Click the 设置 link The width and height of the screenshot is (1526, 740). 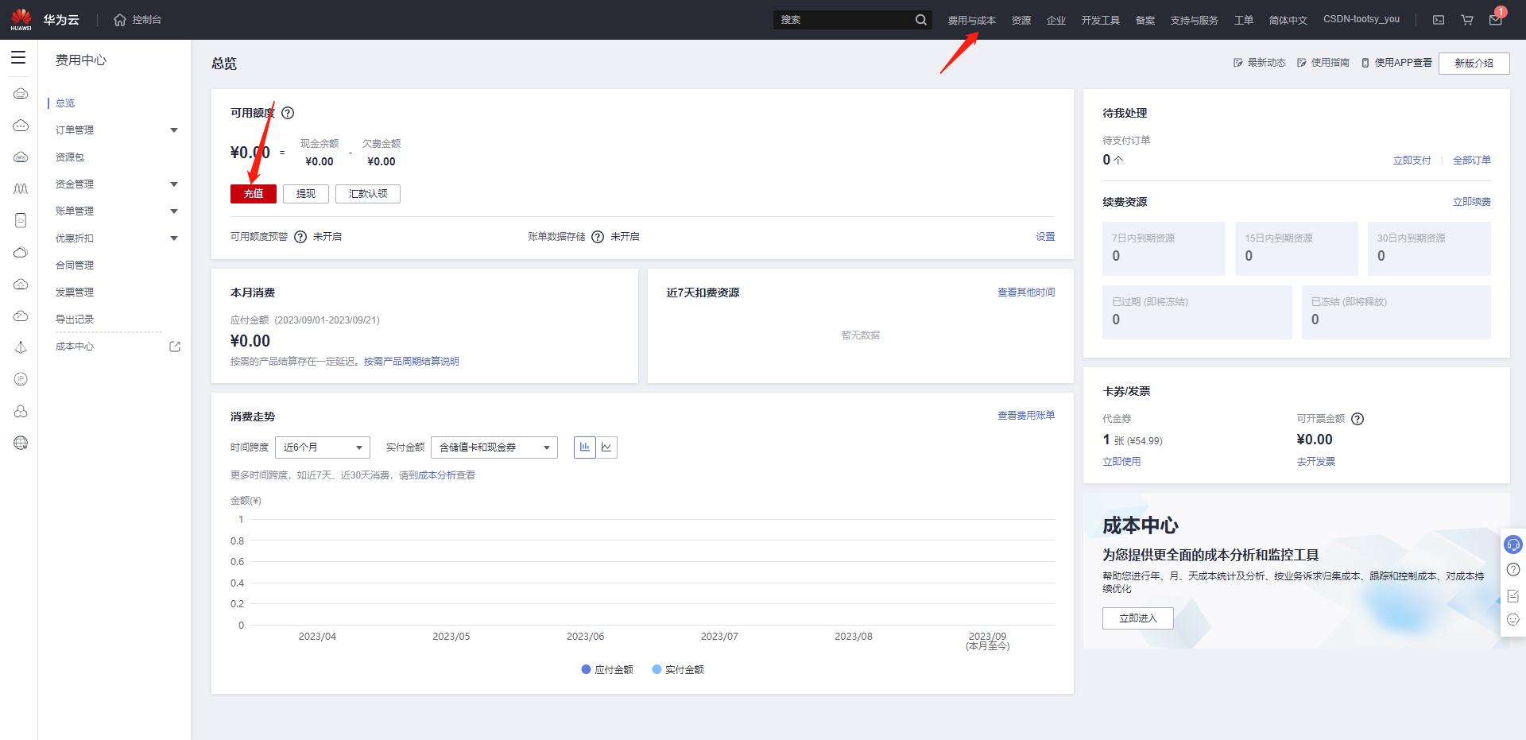tap(1046, 237)
